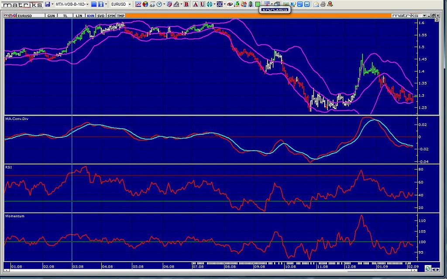The image size is (447, 279).
Task: Open the line chart icon in toolbar
Action: [x=138, y=4]
